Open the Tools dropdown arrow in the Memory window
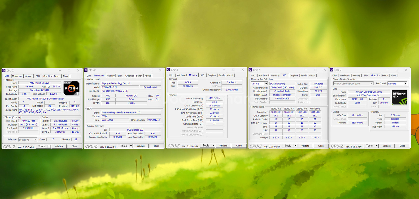Screen dimensions: 419x199 point(213,146)
